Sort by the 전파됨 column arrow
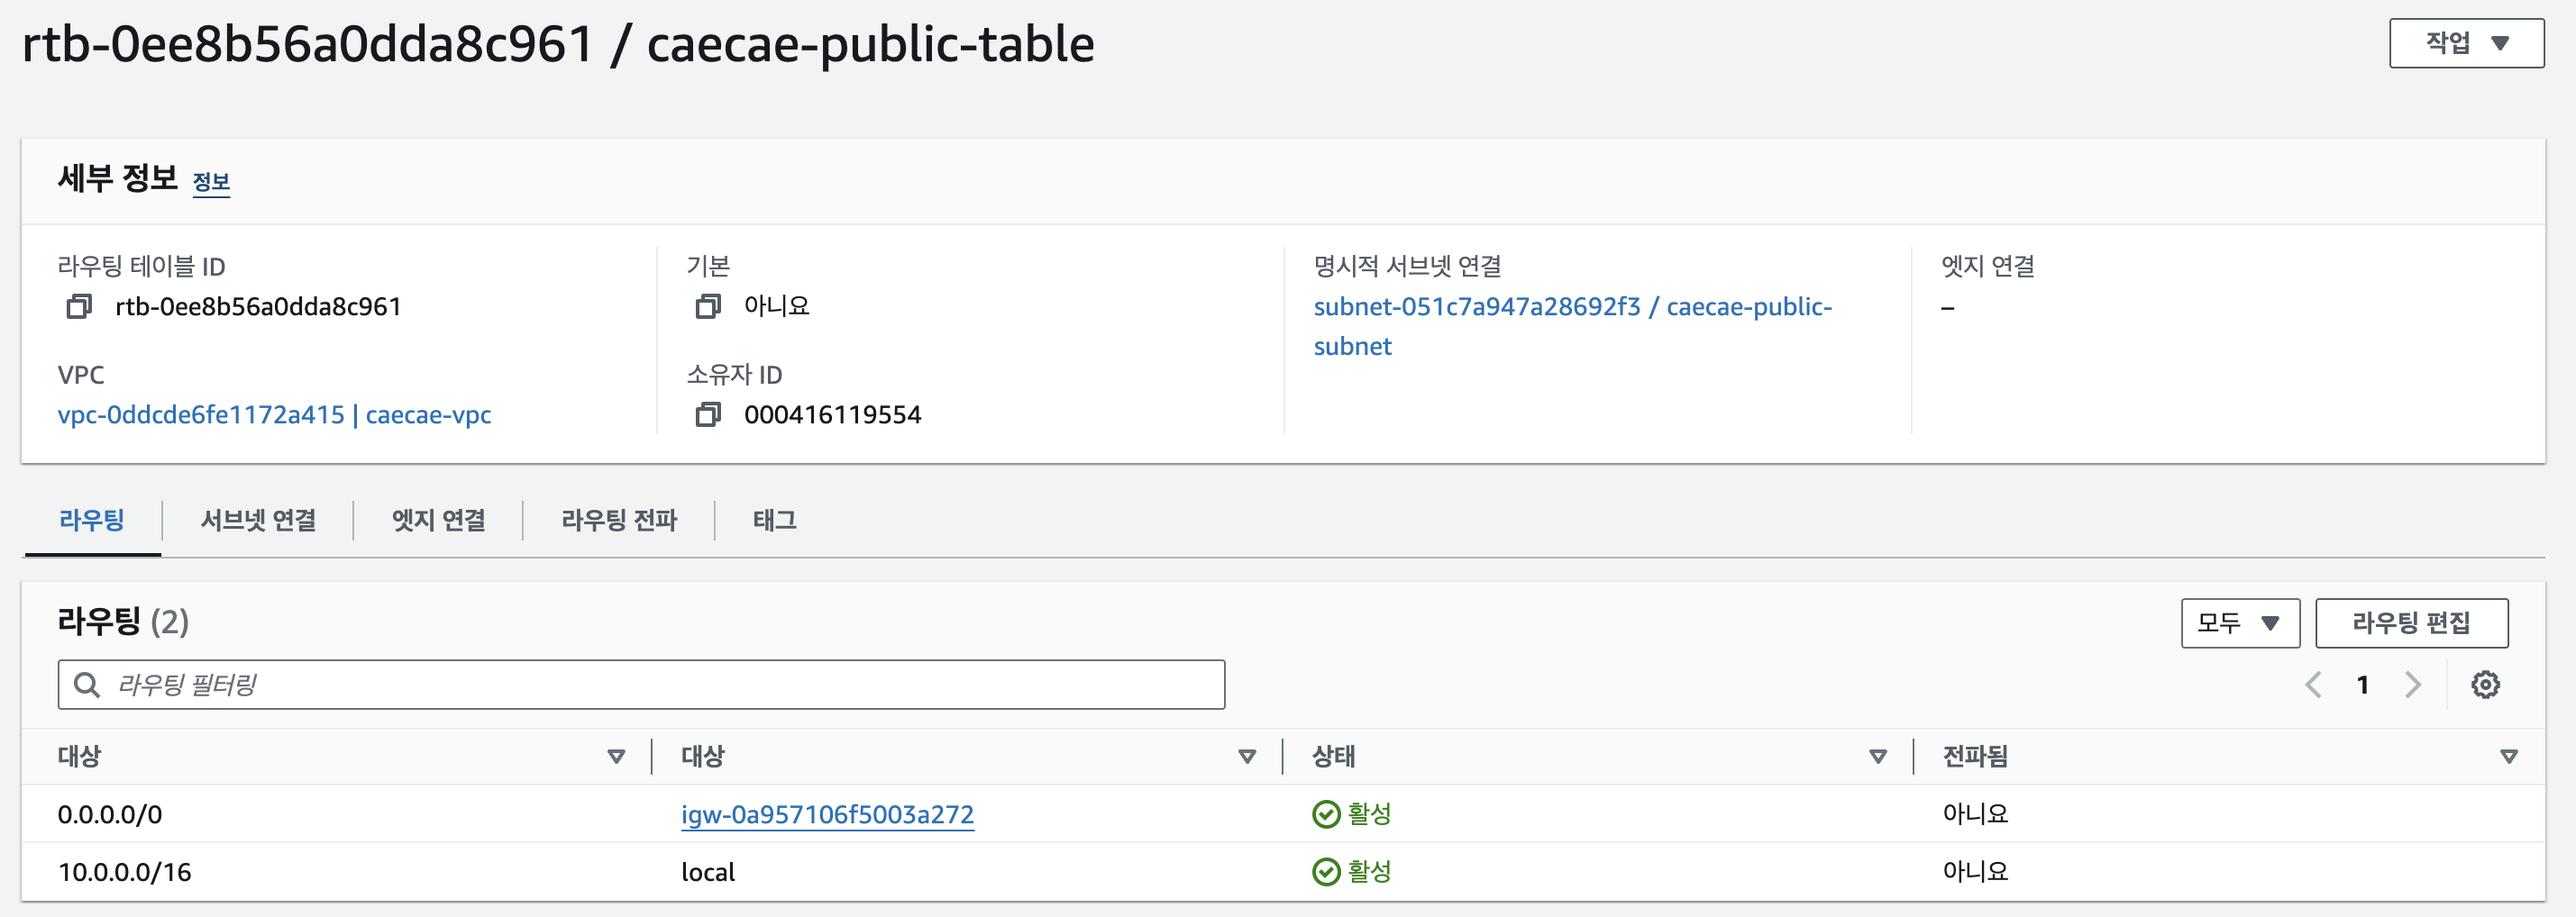Image resolution: width=2576 pixels, height=917 pixels. 2508,758
